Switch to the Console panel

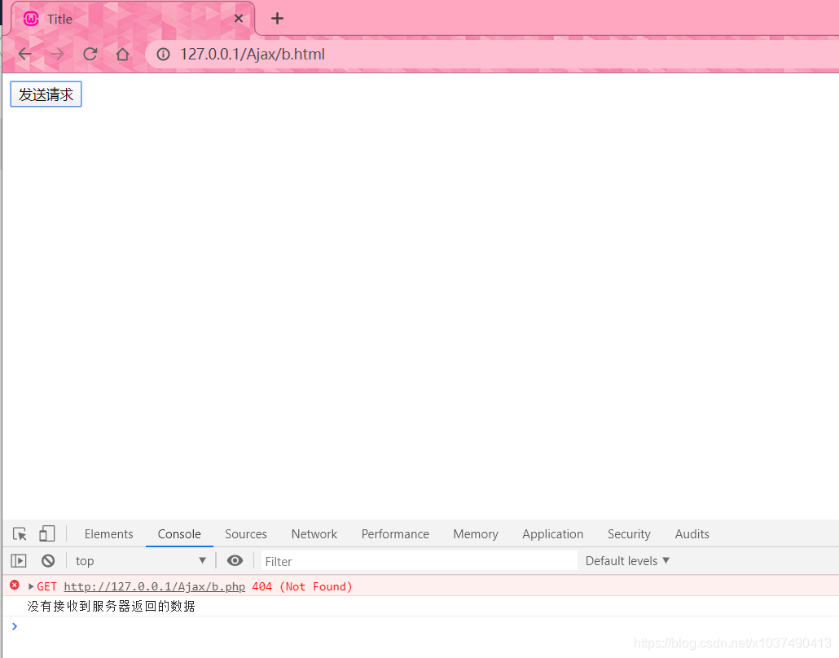tap(179, 534)
